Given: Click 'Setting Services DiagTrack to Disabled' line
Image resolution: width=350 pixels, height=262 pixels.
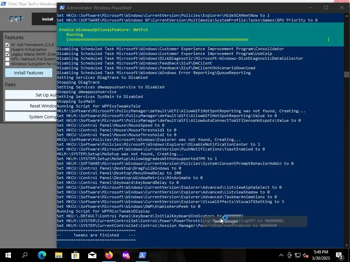Looking at the screenshot, I should 102,77.
